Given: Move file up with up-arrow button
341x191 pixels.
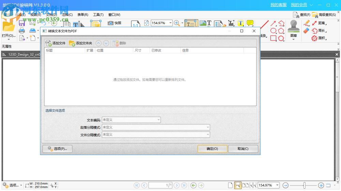Looking at the screenshot, I should (x=98, y=43).
